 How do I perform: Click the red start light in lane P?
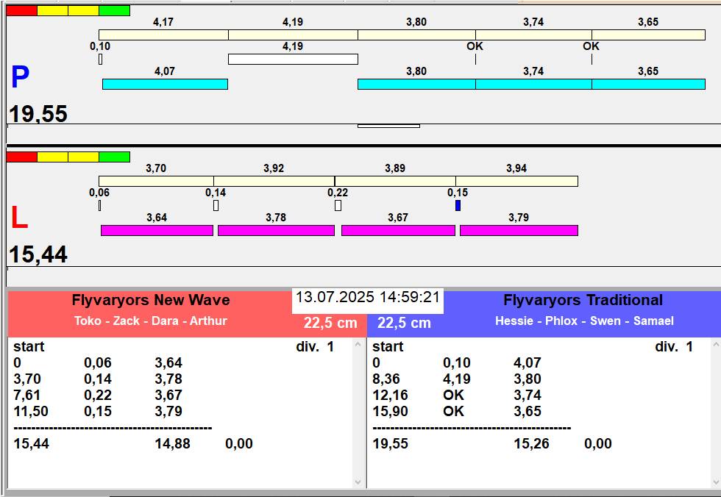21,10
